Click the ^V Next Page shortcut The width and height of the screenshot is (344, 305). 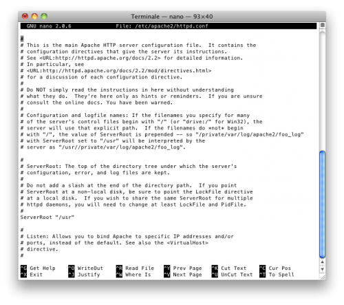(183, 275)
